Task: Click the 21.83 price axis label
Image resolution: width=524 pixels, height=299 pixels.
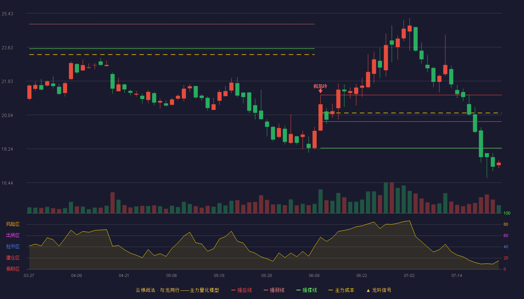Action: [x=7, y=81]
